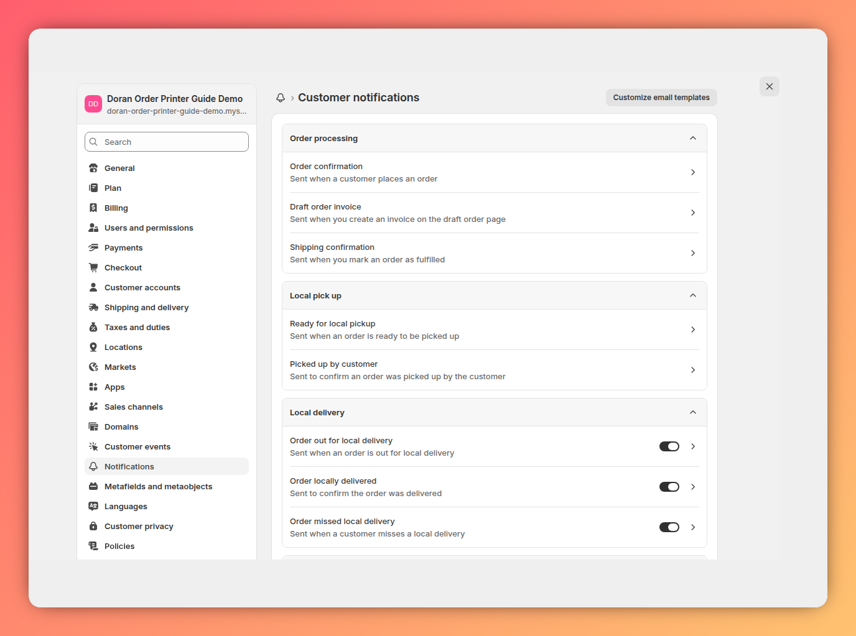This screenshot has width=856, height=636.
Task: Collapse the Local delivery section
Action: pyautogui.click(x=693, y=412)
